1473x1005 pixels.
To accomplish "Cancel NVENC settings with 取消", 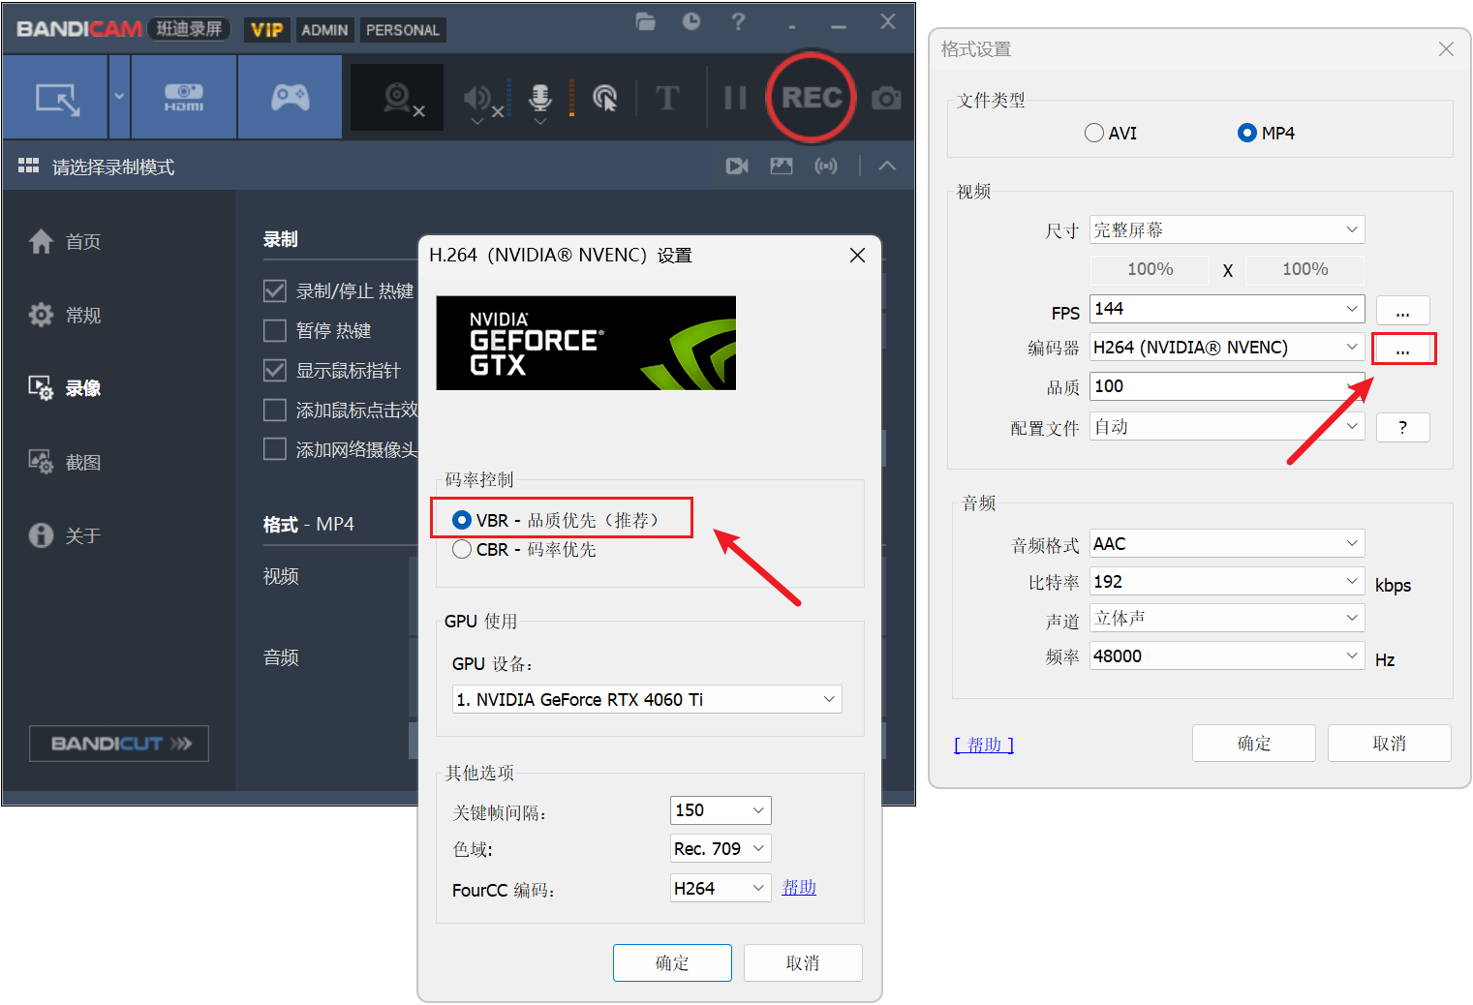I will pos(803,962).
